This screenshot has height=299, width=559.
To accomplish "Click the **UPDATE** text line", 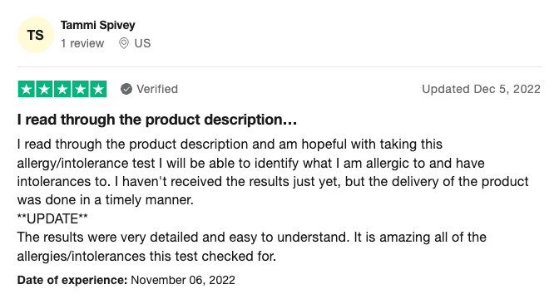I will [x=52, y=218].
